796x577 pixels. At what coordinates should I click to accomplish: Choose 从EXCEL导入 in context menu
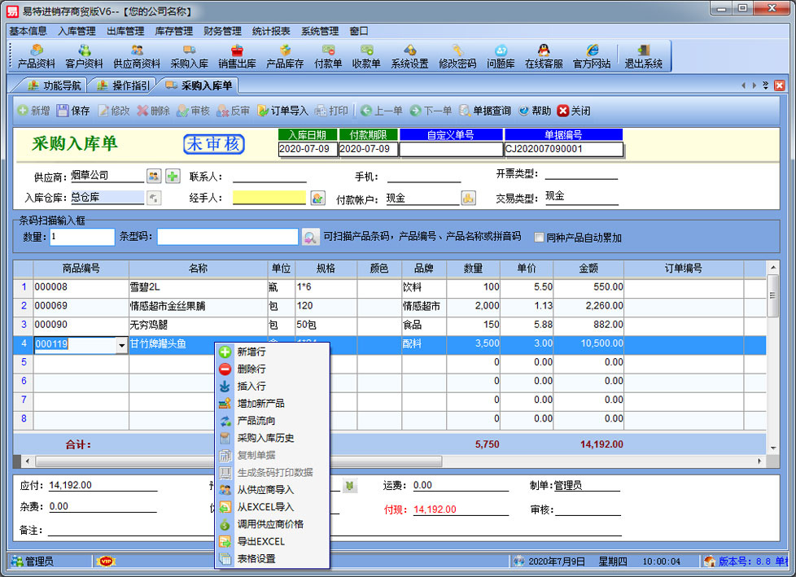click(x=272, y=507)
